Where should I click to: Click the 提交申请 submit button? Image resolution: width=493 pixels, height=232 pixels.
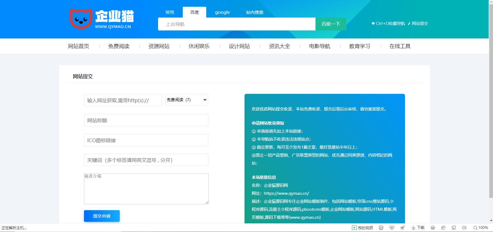coord(102,216)
